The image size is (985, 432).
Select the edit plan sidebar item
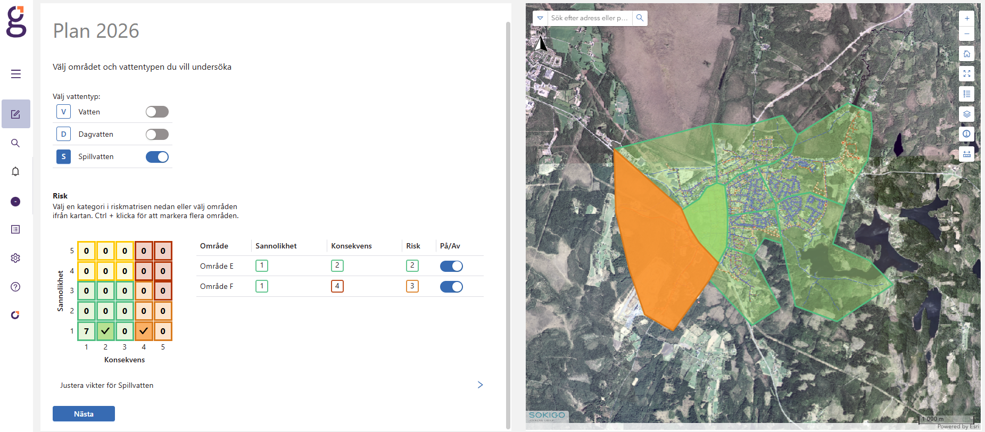tap(16, 114)
